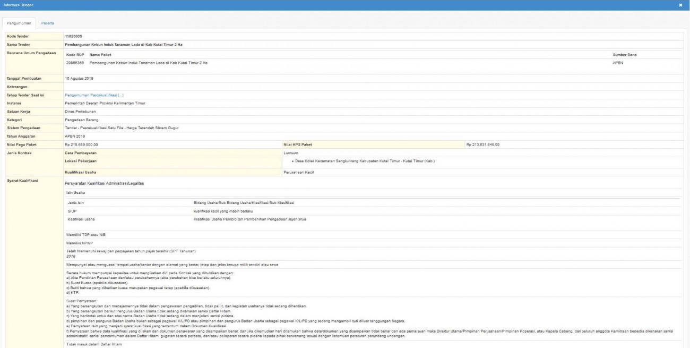Viewport: 690px width, 348px height.
Task: Click the Kode RUP number 20866359
Action: tap(75, 63)
